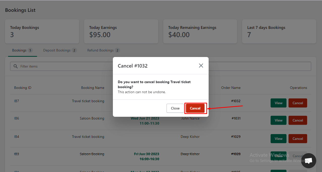Switch to the Refund Bookings tab
This screenshot has width=322, height=172.
coord(104,50)
